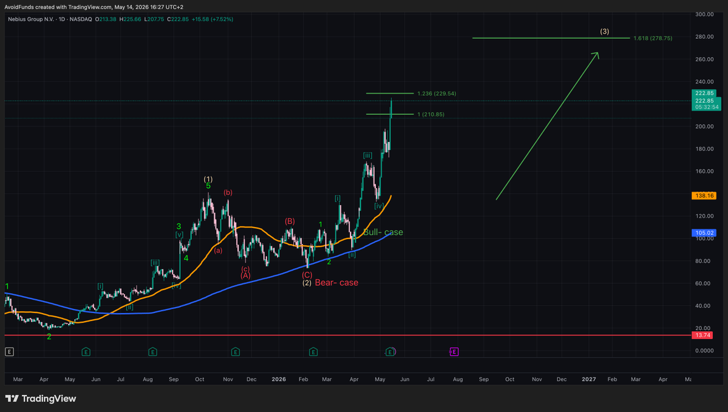Click the 180.00 price axis label
The image size is (728, 412).
[704, 149]
